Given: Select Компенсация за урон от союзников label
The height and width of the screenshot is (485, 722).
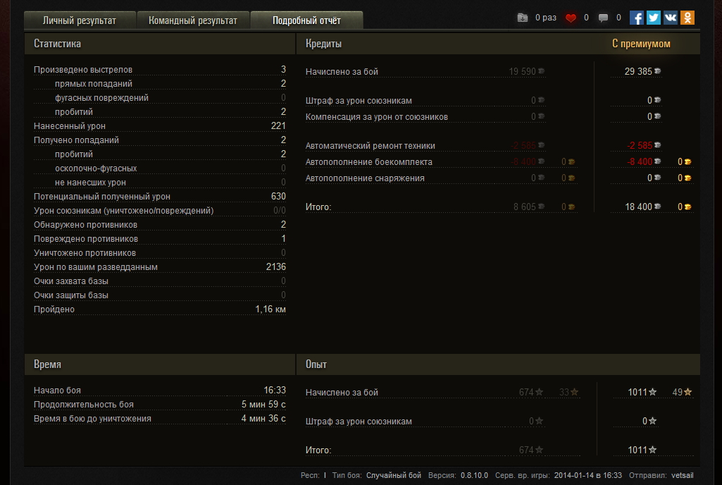Looking at the screenshot, I should 377,116.
